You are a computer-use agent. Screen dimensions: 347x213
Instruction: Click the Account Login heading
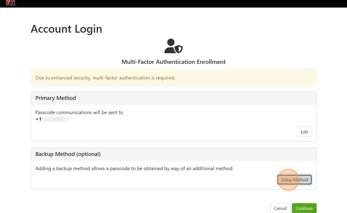66,29
